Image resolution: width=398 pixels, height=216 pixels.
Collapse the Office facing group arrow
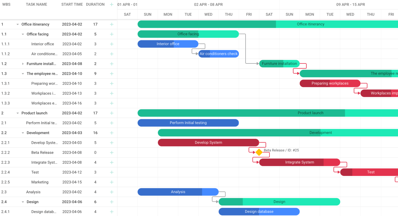click(x=23, y=34)
